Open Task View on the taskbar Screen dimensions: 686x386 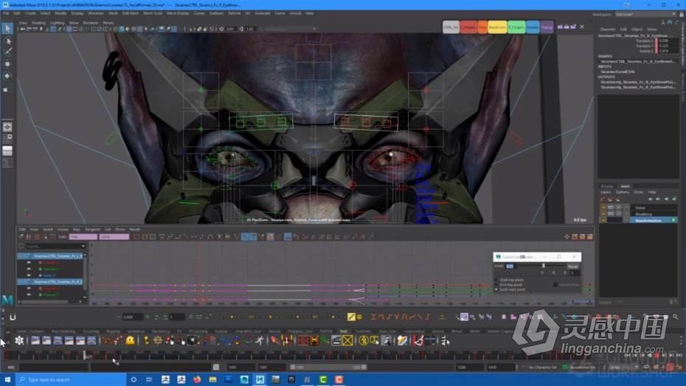click(149, 379)
